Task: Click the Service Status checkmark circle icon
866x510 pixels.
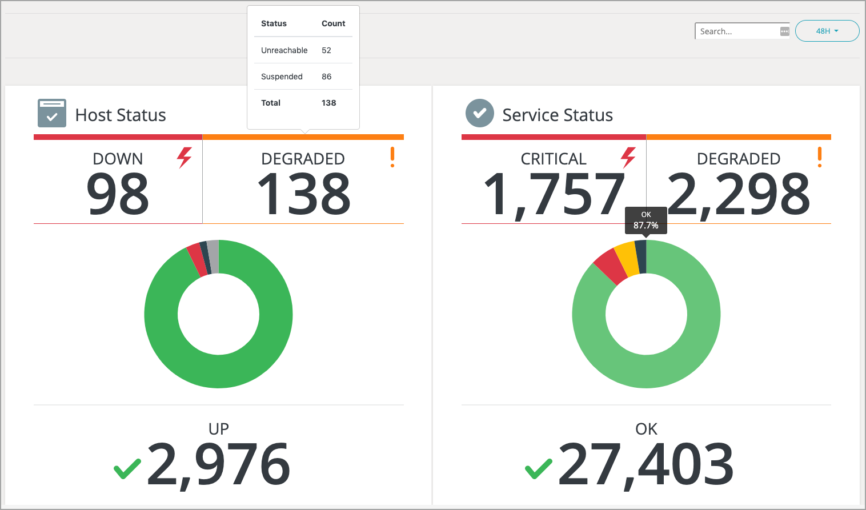Action: click(x=480, y=113)
